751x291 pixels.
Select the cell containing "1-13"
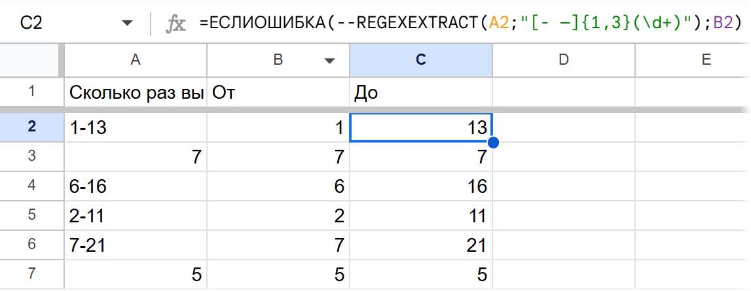136,128
